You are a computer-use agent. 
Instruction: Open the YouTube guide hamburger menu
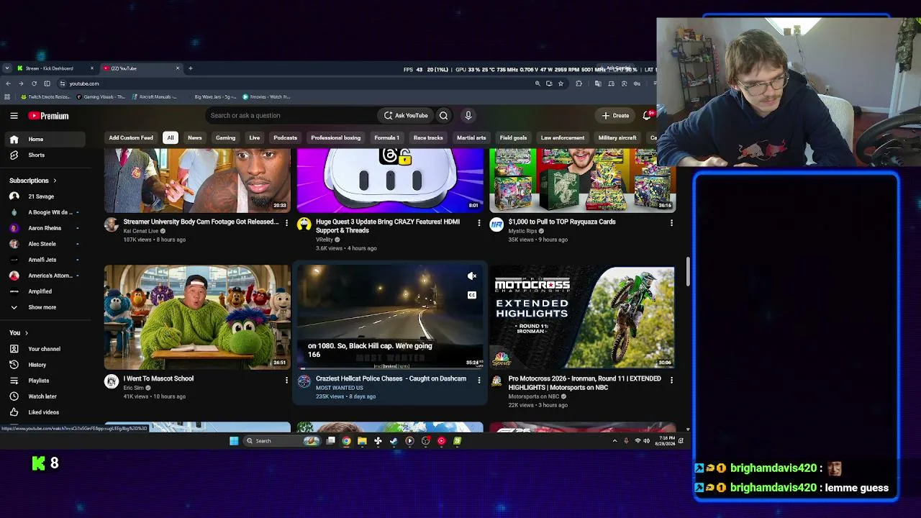14,115
